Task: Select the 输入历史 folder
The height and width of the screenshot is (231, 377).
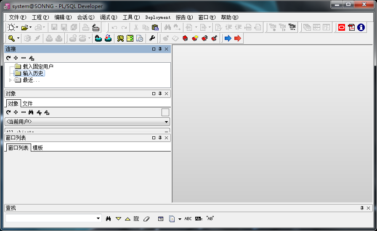Action: click(33, 73)
